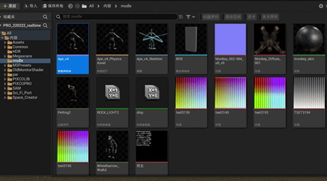Select the BOX static mesh asset
Viewport: 327px width, 181px height.
tap(191, 48)
